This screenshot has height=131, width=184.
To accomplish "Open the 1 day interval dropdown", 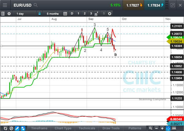I will (x=20, y=14).
